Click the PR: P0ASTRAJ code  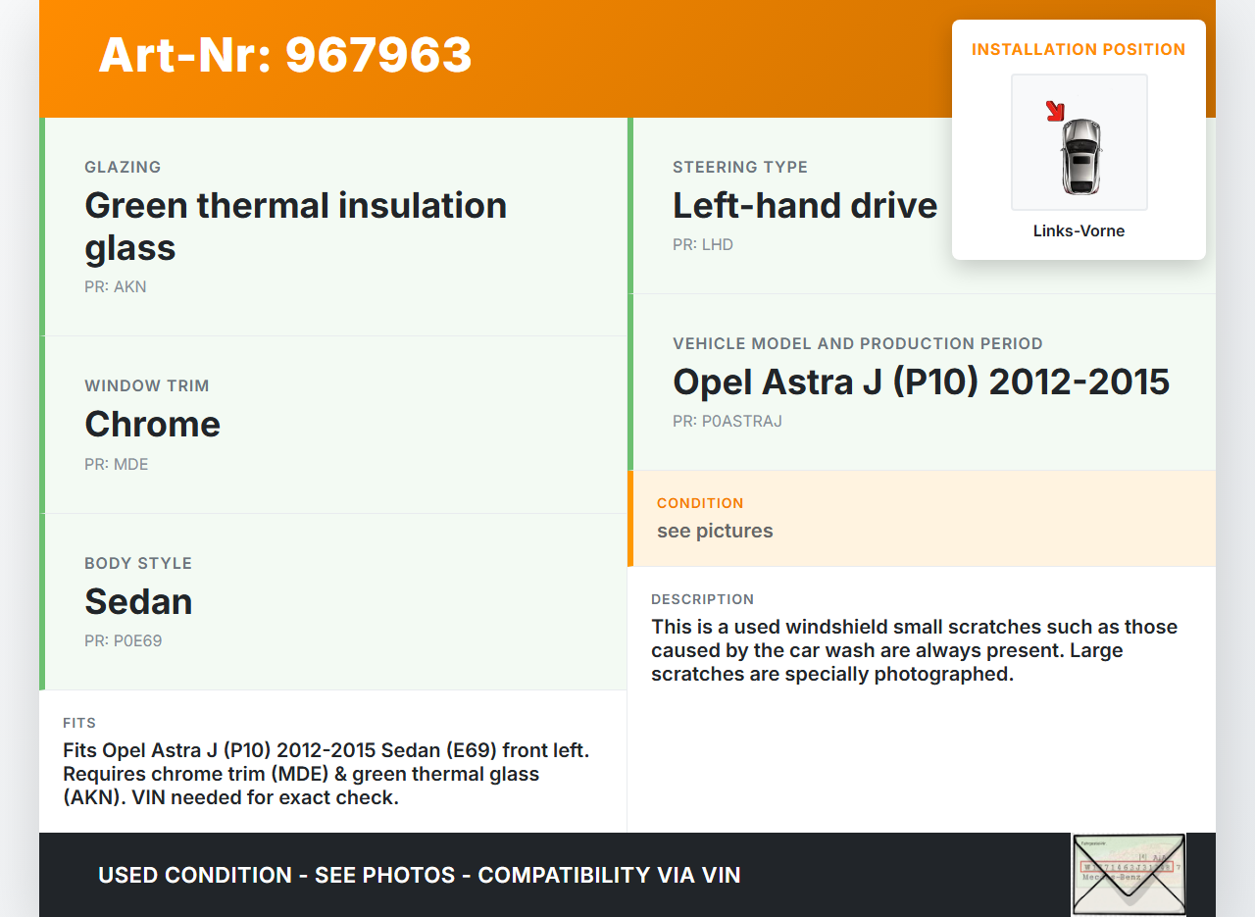pos(728,422)
